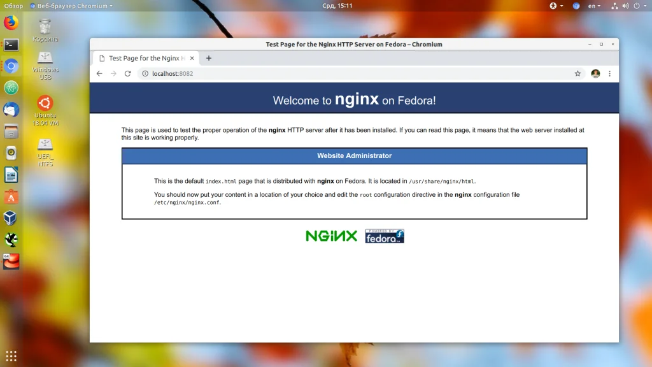Open the volume indicator in top bar
The image size is (652, 367).
[x=625, y=6]
